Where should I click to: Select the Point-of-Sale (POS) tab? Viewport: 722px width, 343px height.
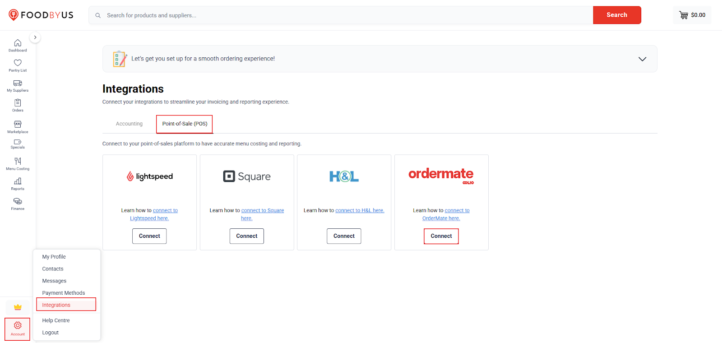185,124
